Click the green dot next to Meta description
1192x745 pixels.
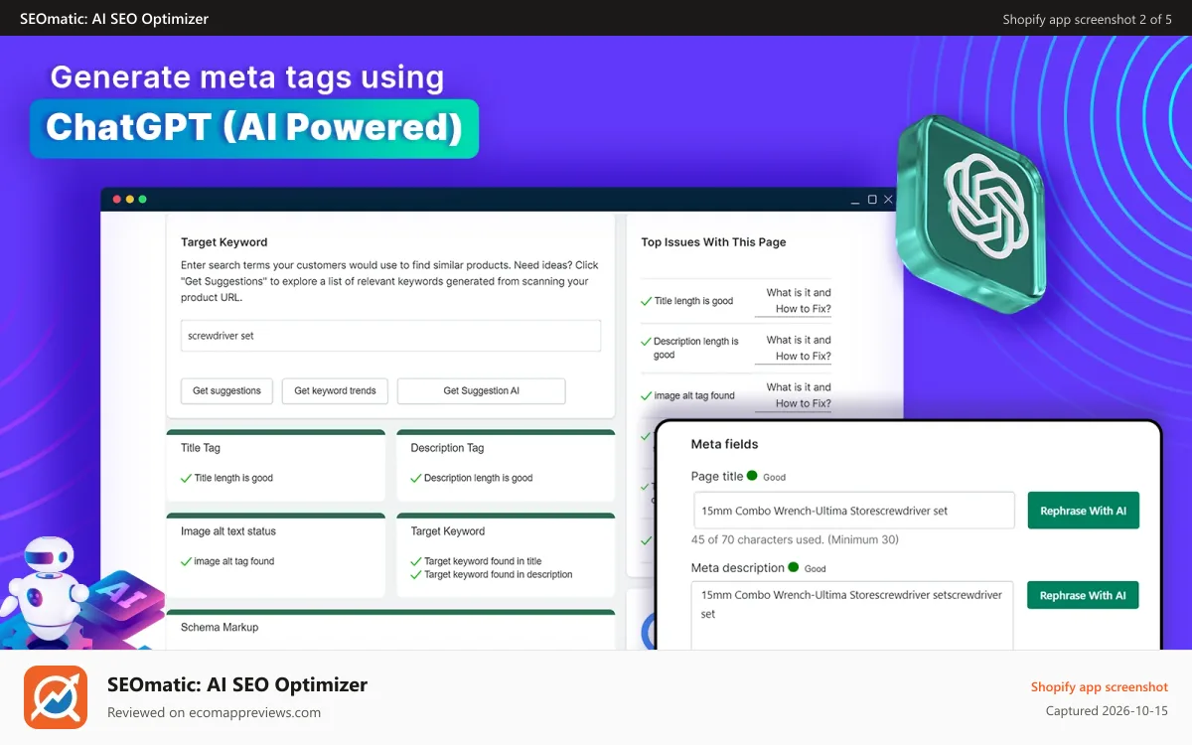(794, 567)
